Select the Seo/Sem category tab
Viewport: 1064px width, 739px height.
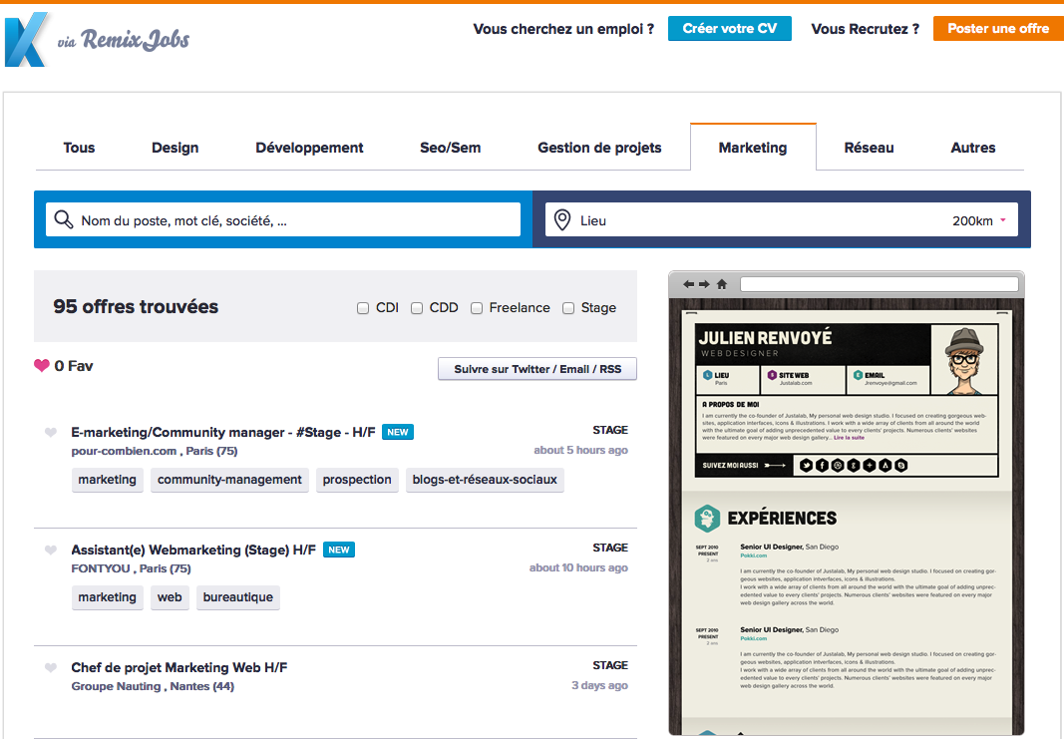click(450, 148)
